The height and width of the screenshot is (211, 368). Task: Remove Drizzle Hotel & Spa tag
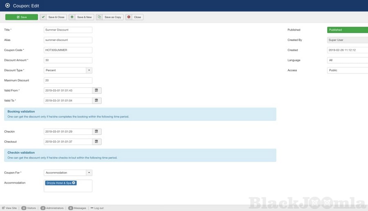click(74, 183)
